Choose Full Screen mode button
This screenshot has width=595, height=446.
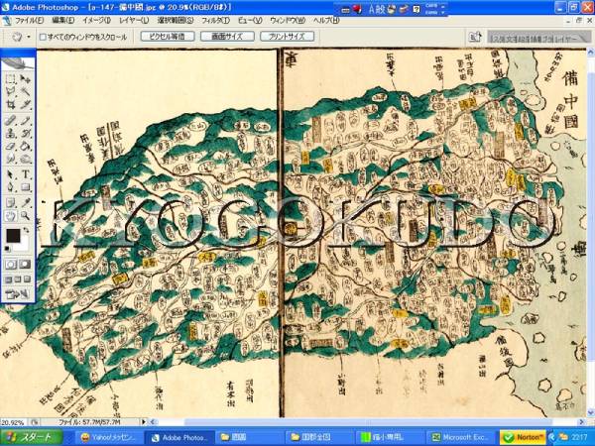pos(28,279)
